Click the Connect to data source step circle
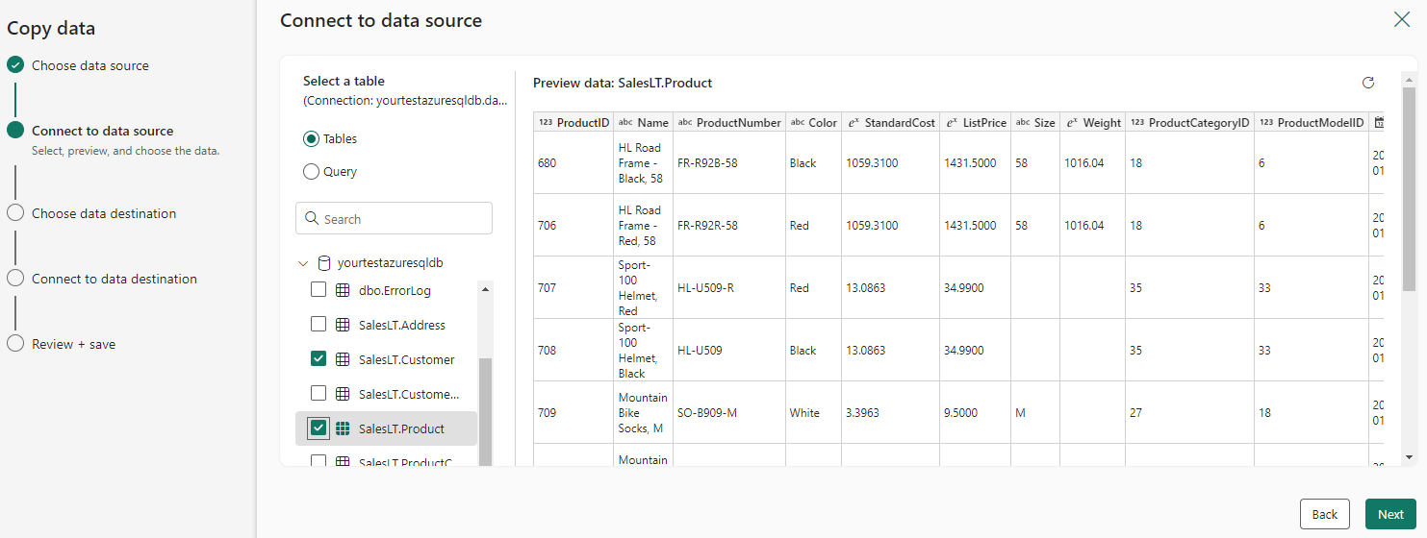 pyautogui.click(x=14, y=131)
